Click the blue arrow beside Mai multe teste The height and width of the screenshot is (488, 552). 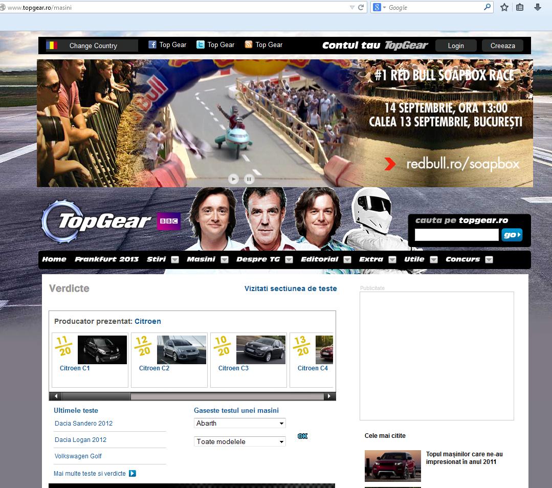tap(133, 474)
